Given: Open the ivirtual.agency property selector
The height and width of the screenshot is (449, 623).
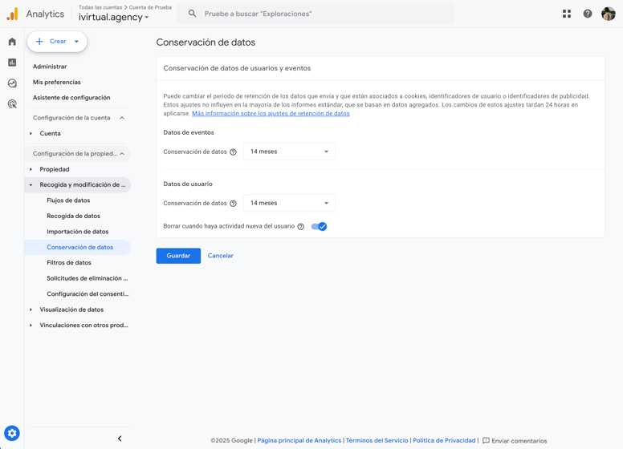Looking at the screenshot, I should 114,17.
